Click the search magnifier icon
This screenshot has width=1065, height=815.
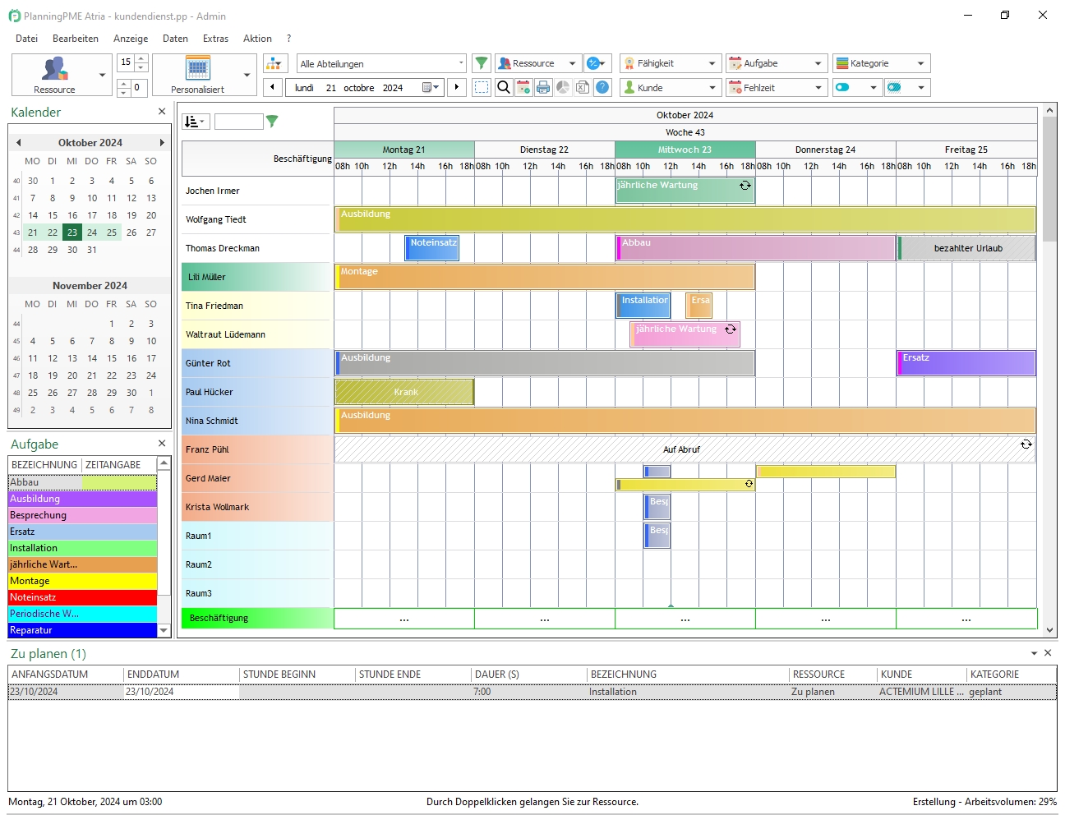tap(504, 87)
